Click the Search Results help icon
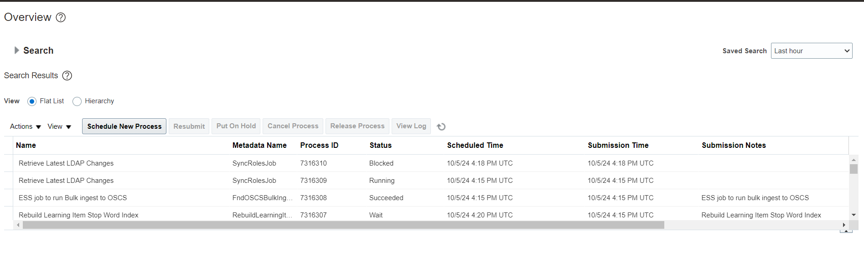The height and width of the screenshot is (257, 864). pos(67,76)
